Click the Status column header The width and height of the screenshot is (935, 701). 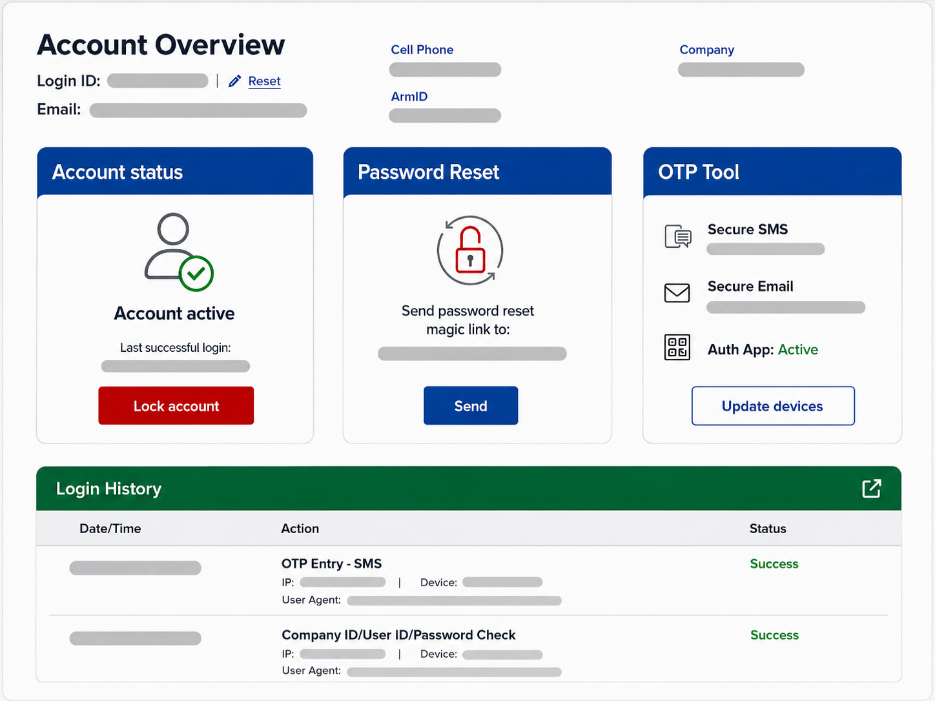[768, 529]
